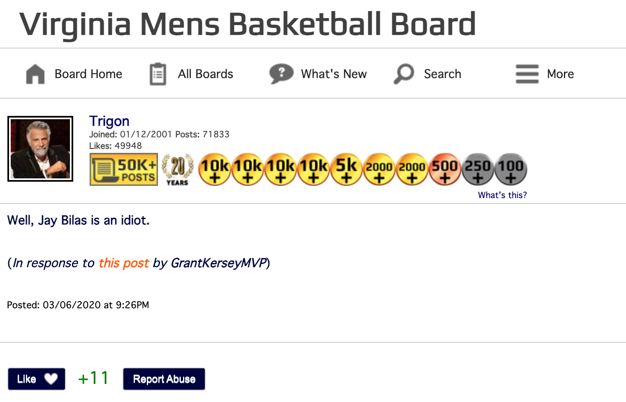The width and height of the screenshot is (626, 402).
Task: Open the All Boards clipboard icon
Action: point(158,74)
